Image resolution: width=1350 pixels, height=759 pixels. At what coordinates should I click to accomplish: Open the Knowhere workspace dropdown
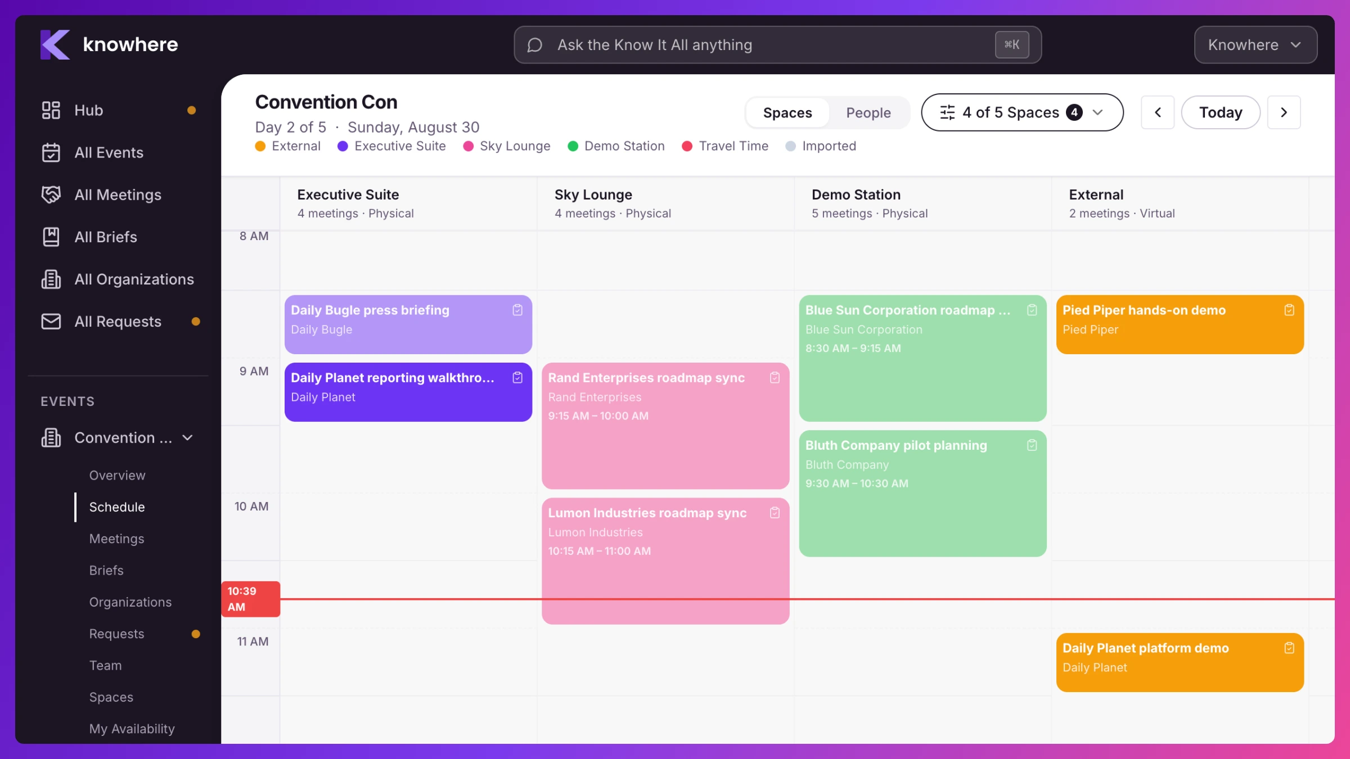coord(1255,44)
